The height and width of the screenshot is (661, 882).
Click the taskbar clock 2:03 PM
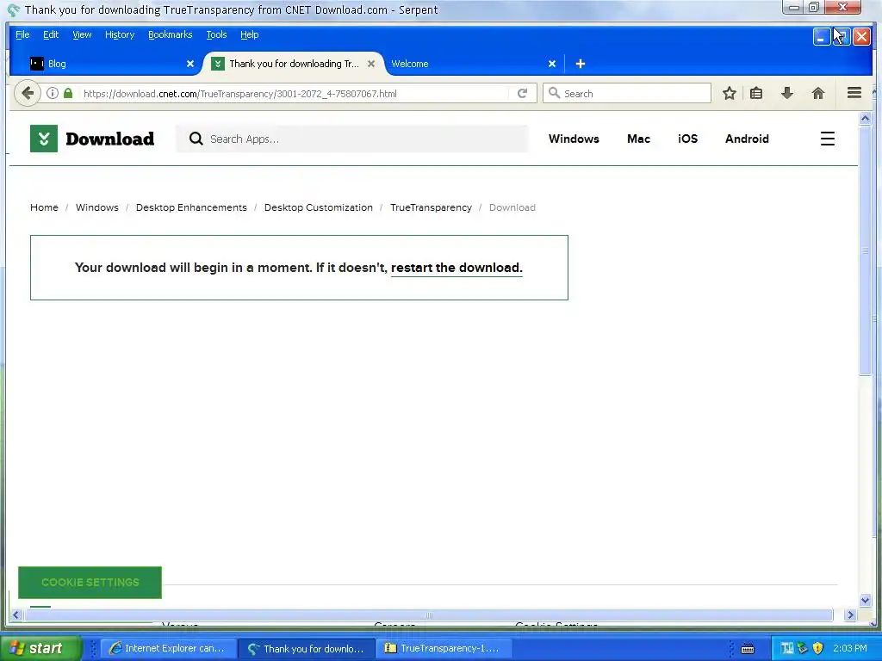click(x=849, y=648)
